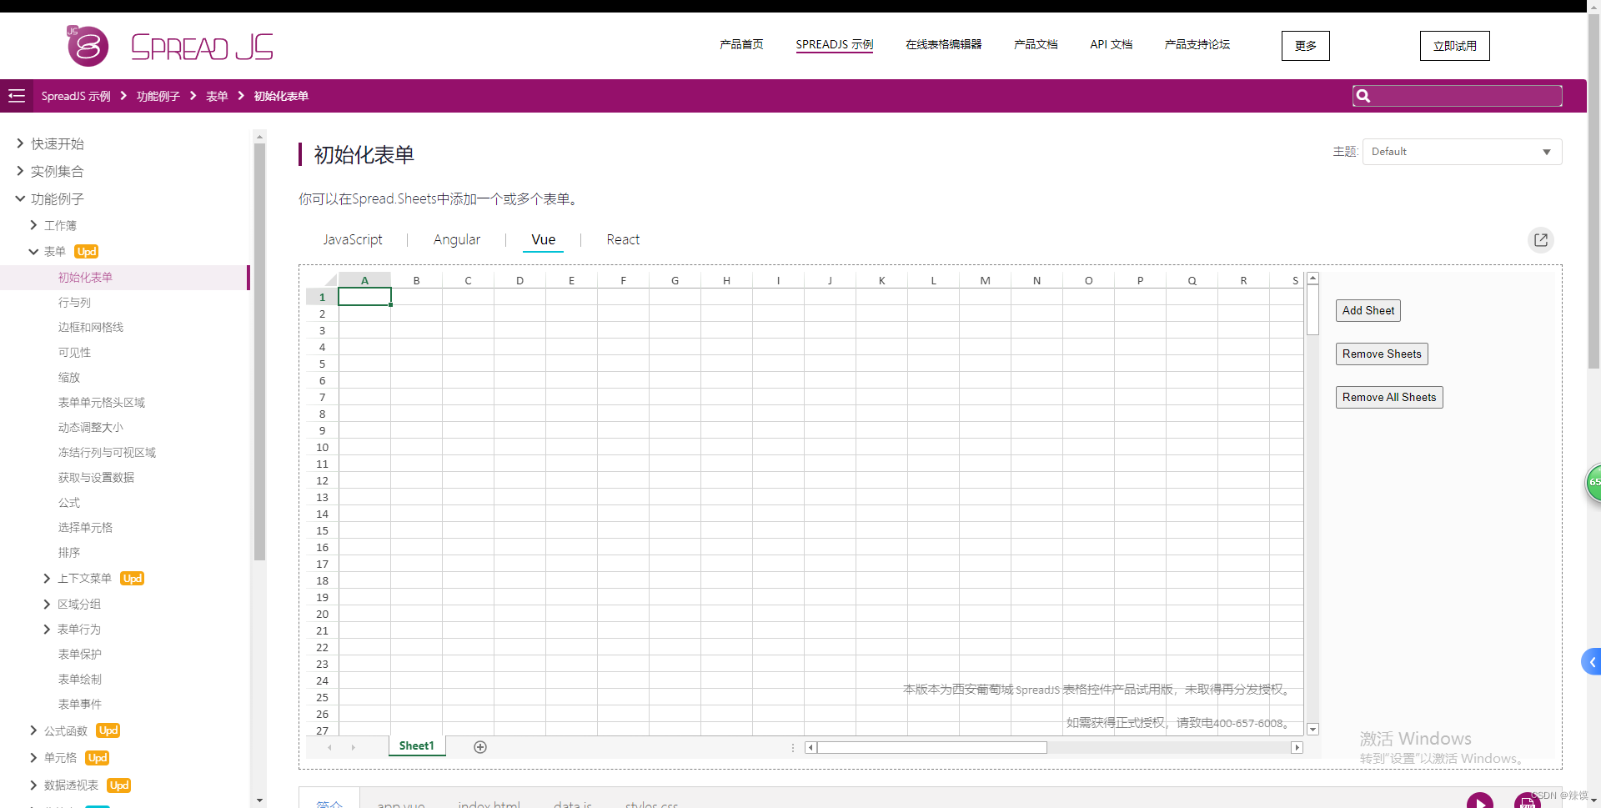
Task: Expand the 表单行为 node
Action: pos(47,629)
